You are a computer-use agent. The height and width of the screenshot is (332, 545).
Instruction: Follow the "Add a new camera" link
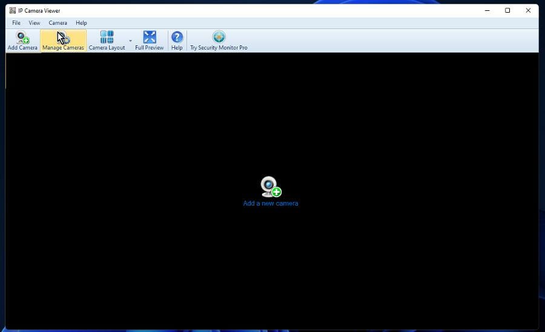[270, 204]
